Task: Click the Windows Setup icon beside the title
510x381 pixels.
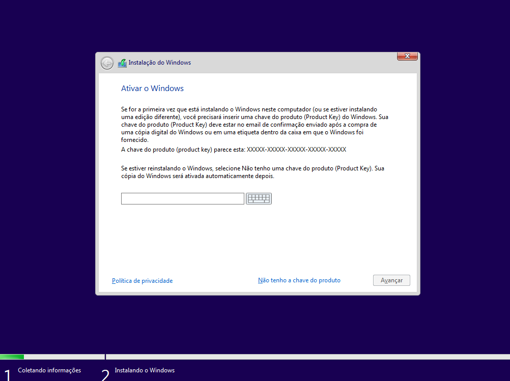Action: click(x=122, y=63)
